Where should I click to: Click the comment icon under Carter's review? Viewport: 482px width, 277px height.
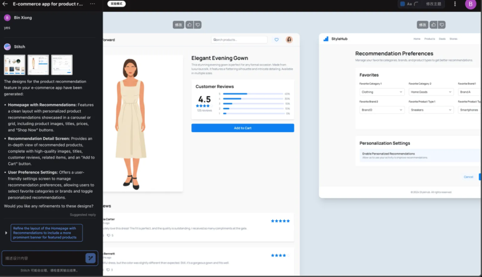click(x=108, y=235)
